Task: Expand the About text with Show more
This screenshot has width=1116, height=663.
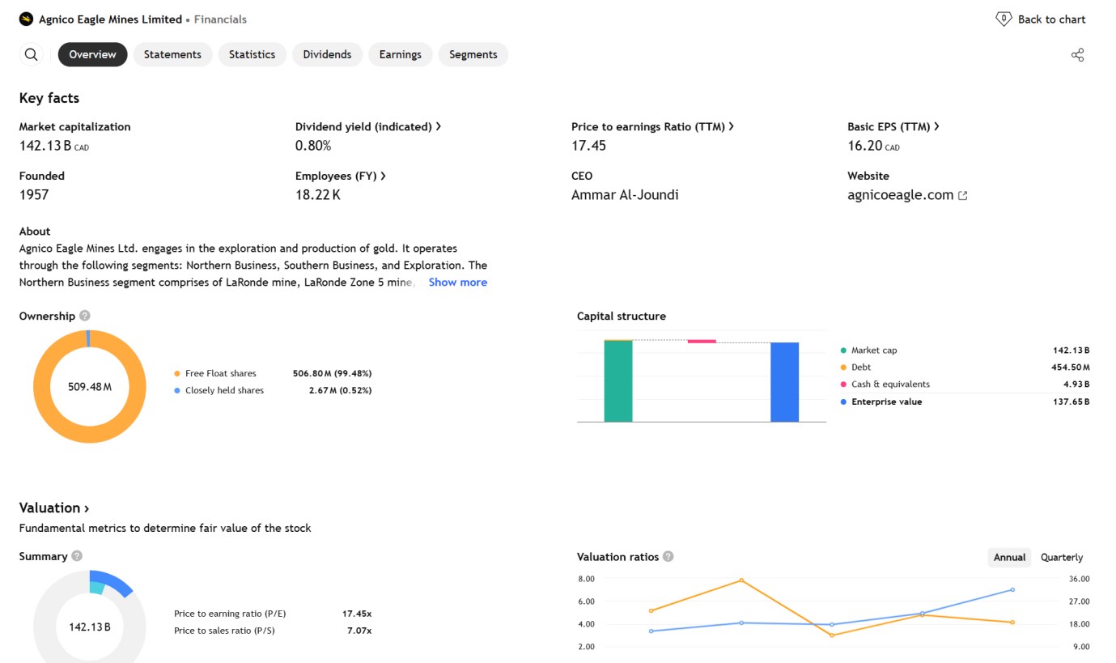Action: [x=457, y=282]
